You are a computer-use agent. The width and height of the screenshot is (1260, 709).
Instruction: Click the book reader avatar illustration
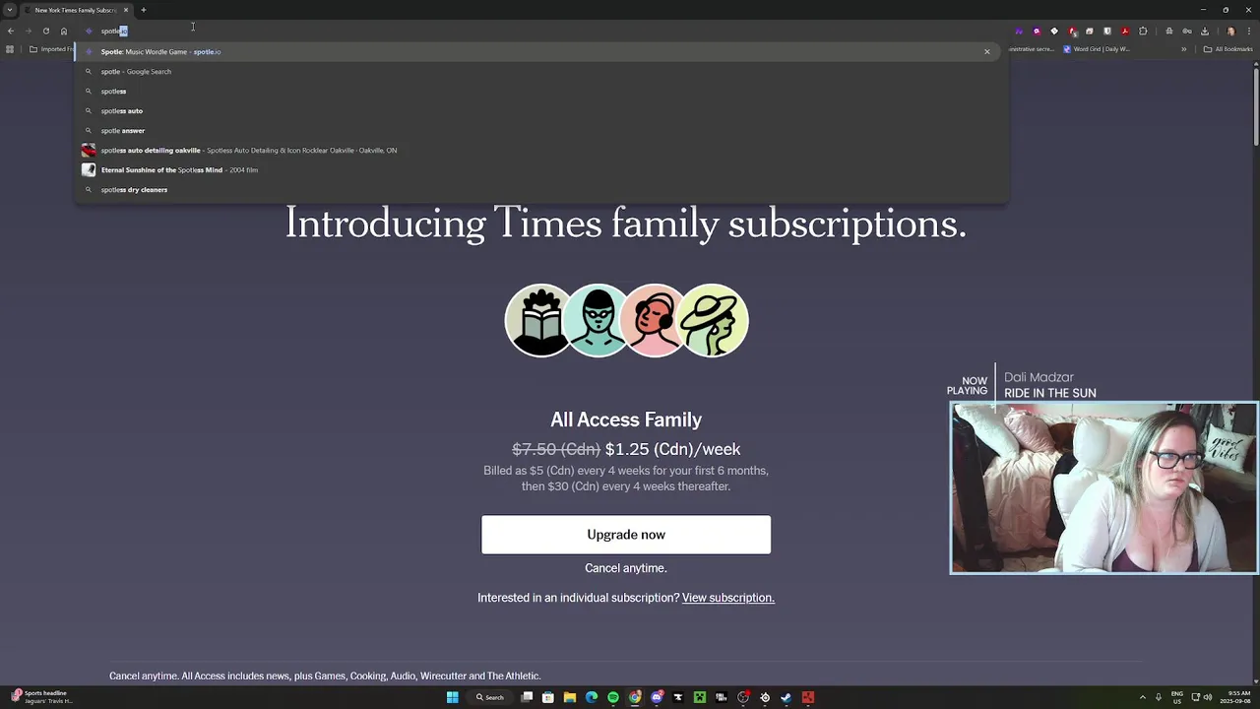coord(539,320)
